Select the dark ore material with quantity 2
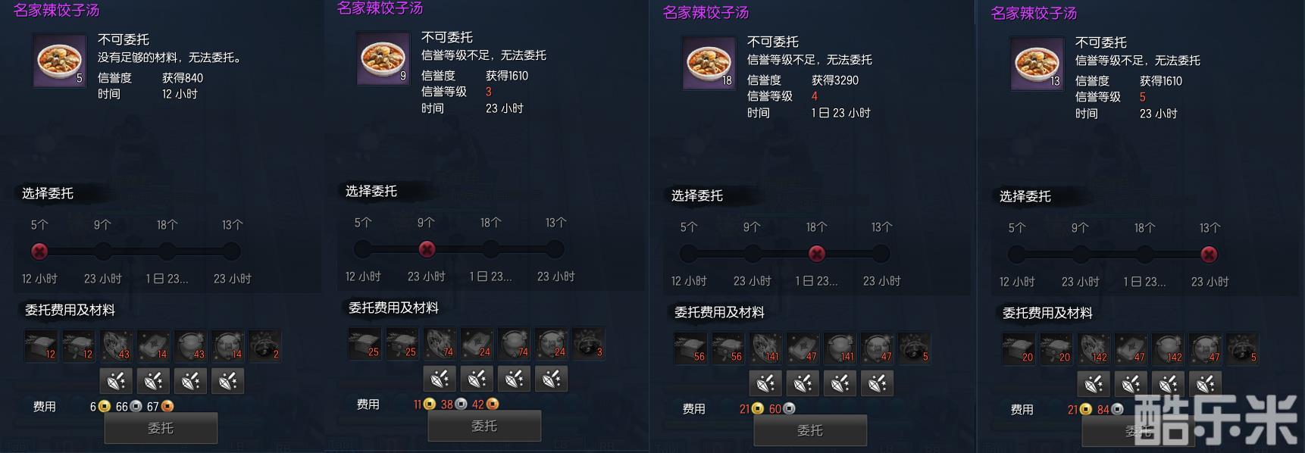The width and height of the screenshot is (1305, 453). click(x=264, y=345)
